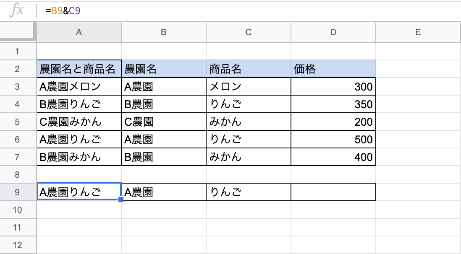This screenshot has width=461, height=254.
Task: Click cell with C農園みかん
Action: (79, 122)
